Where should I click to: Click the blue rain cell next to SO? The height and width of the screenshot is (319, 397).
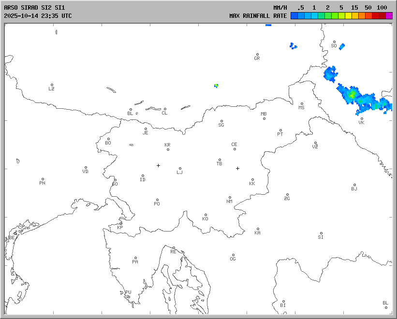tap(342, 47)
